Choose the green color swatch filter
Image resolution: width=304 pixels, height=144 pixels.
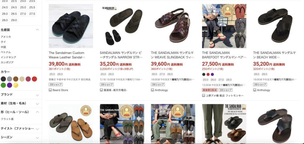pos(3,85)
